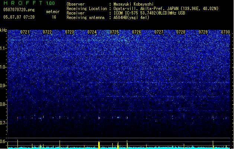
Task: Click the 0728 time marker
Action: pos(181,32)
